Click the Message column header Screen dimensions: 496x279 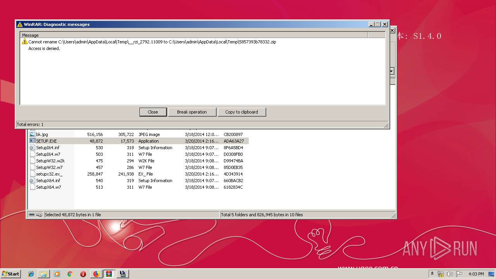click(x=194, y=35)
